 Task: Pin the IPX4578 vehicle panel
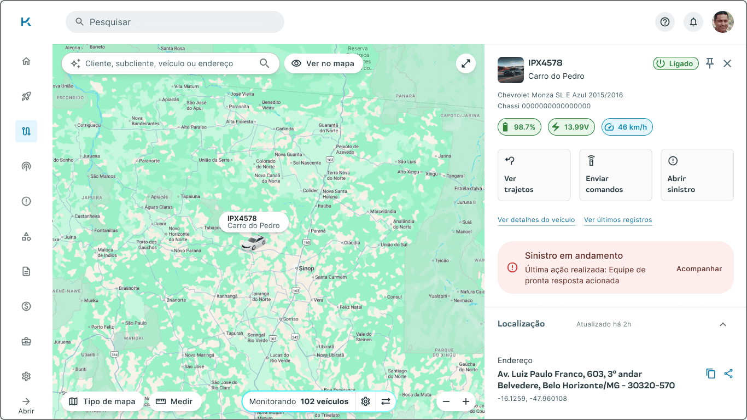coord(710,63)
